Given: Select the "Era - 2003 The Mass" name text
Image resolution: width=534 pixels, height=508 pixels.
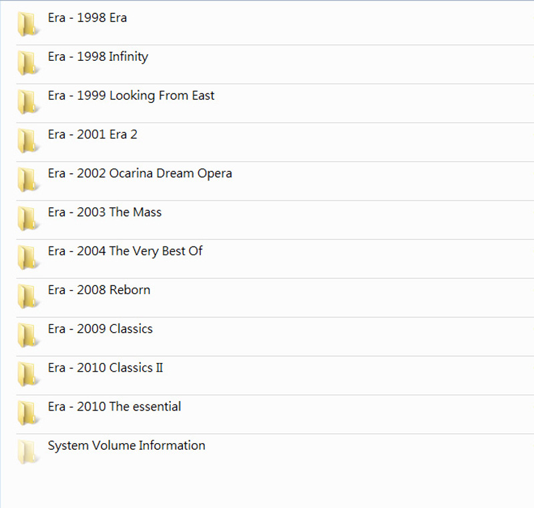Looking at the screenshot, I should [104, 212].
